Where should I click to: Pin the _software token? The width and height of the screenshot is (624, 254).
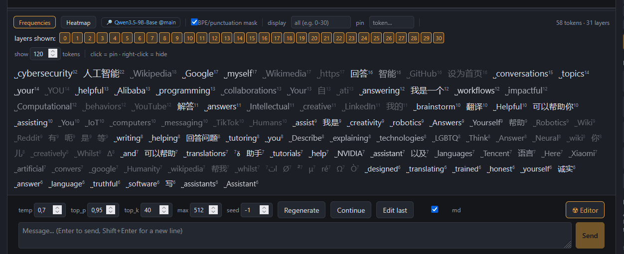click(x=143, y=184)
